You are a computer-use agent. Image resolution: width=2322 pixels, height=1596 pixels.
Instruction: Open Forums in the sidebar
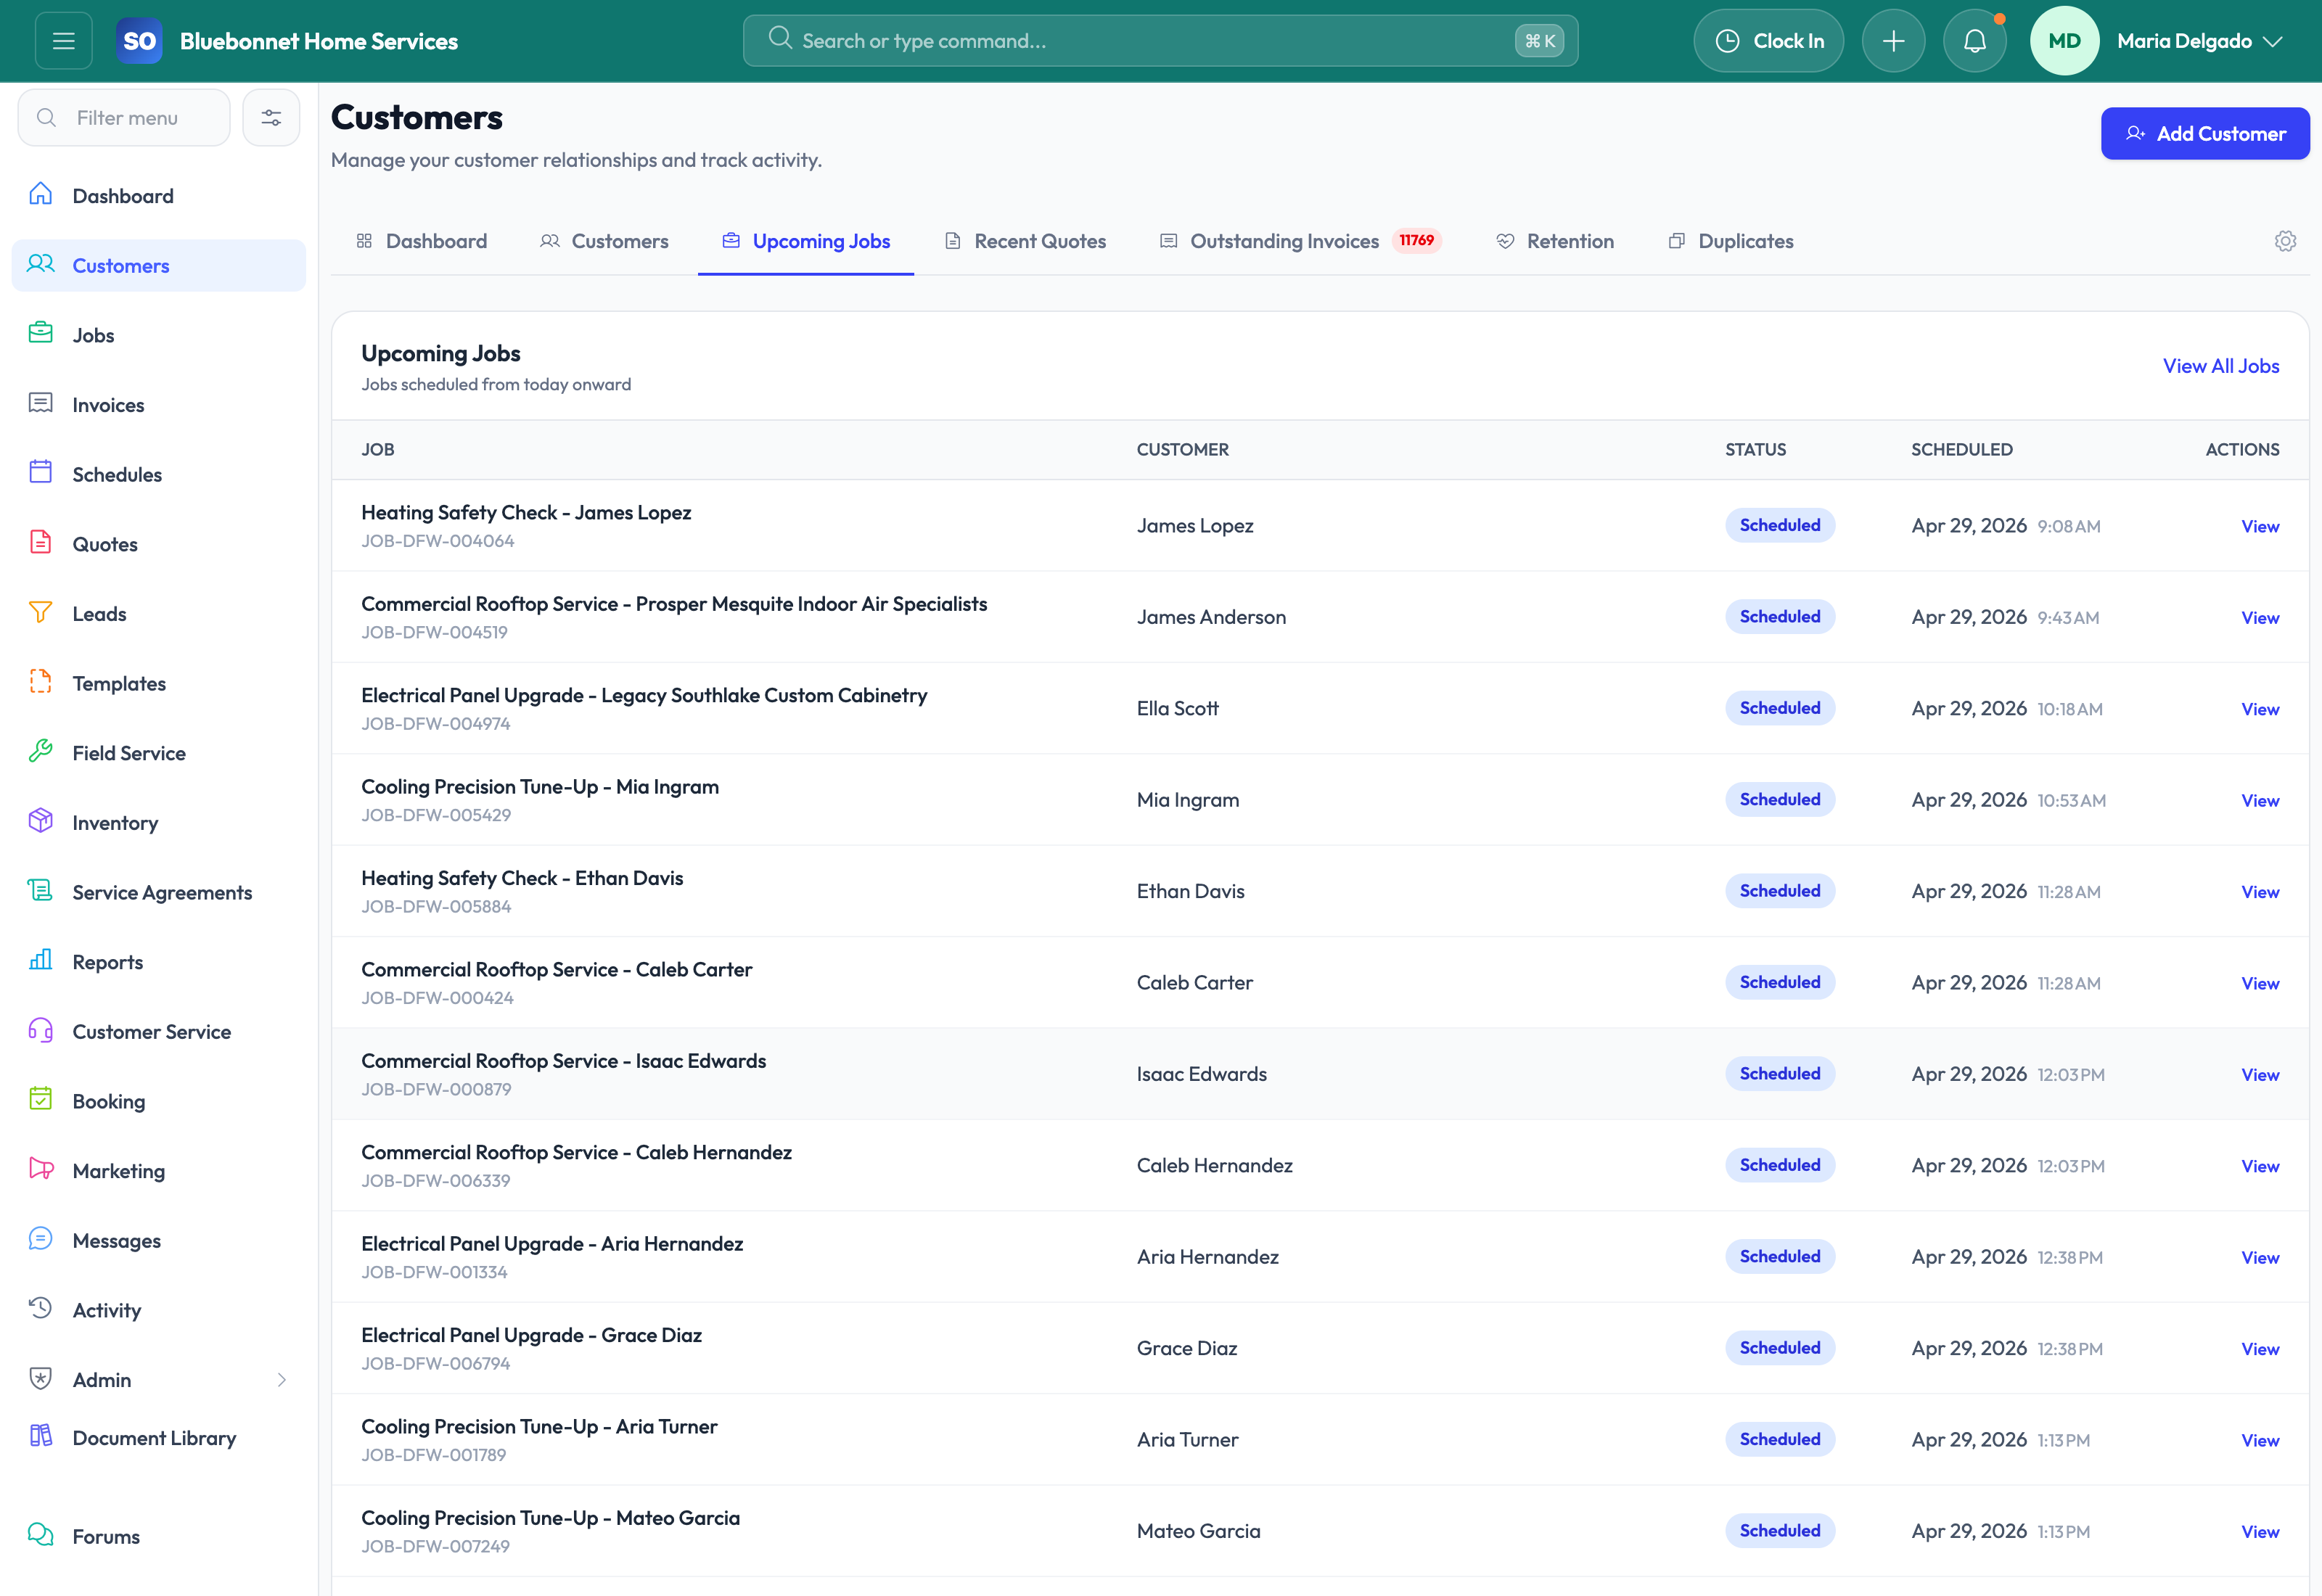point(159,1537)
